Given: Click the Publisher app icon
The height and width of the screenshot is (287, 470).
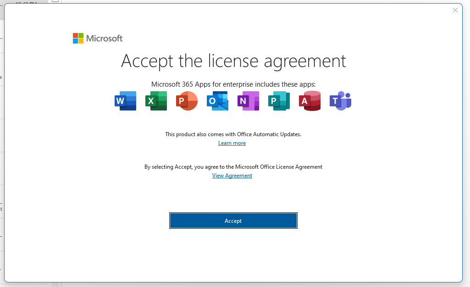Looking at the screenshot, I should (x=279, y=101).
